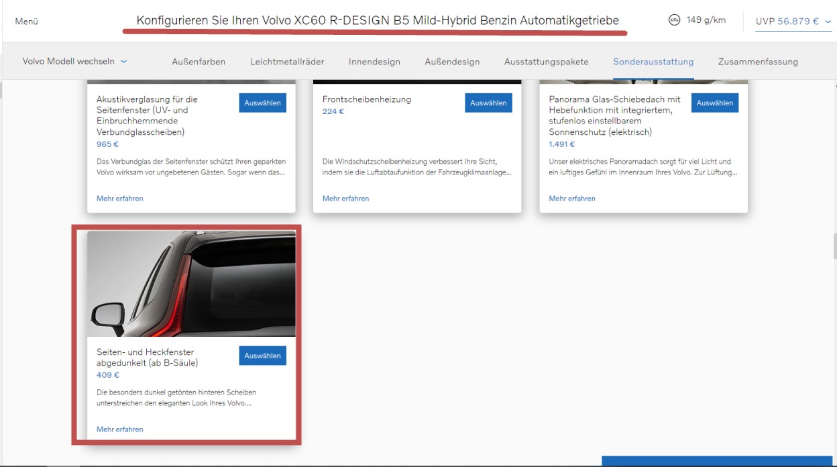Click the Volvo XC60 R-DESIGN configurator title
This screenshot has height=467, width=837.
click(x=378, y=20)
